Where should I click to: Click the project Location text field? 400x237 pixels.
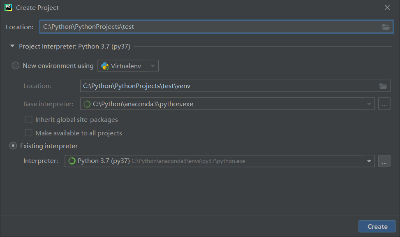coord(216,27)
